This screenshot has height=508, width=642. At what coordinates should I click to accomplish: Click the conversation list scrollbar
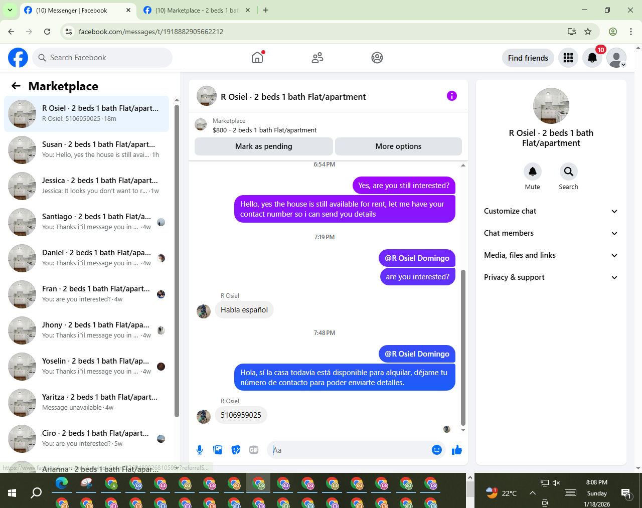(177, 261)
